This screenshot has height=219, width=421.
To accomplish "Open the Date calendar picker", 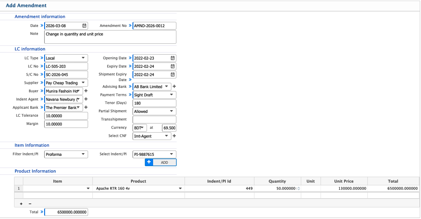I will [x=84, y=25].
